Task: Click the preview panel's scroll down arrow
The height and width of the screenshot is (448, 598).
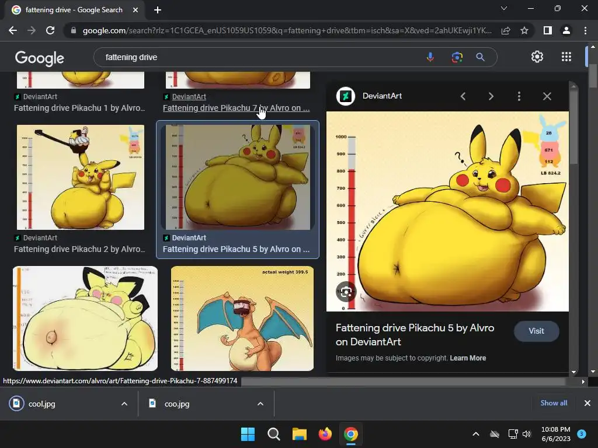Action: click(x=573, y=372)
